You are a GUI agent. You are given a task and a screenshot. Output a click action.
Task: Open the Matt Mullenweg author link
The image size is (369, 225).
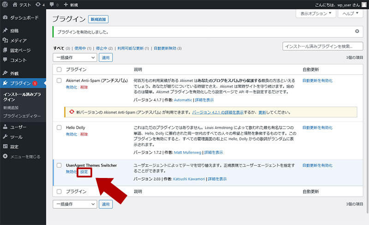188,152
